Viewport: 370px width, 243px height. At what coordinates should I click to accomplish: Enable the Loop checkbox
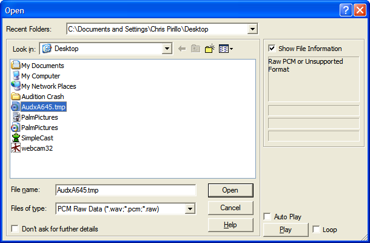coord(316,229)
